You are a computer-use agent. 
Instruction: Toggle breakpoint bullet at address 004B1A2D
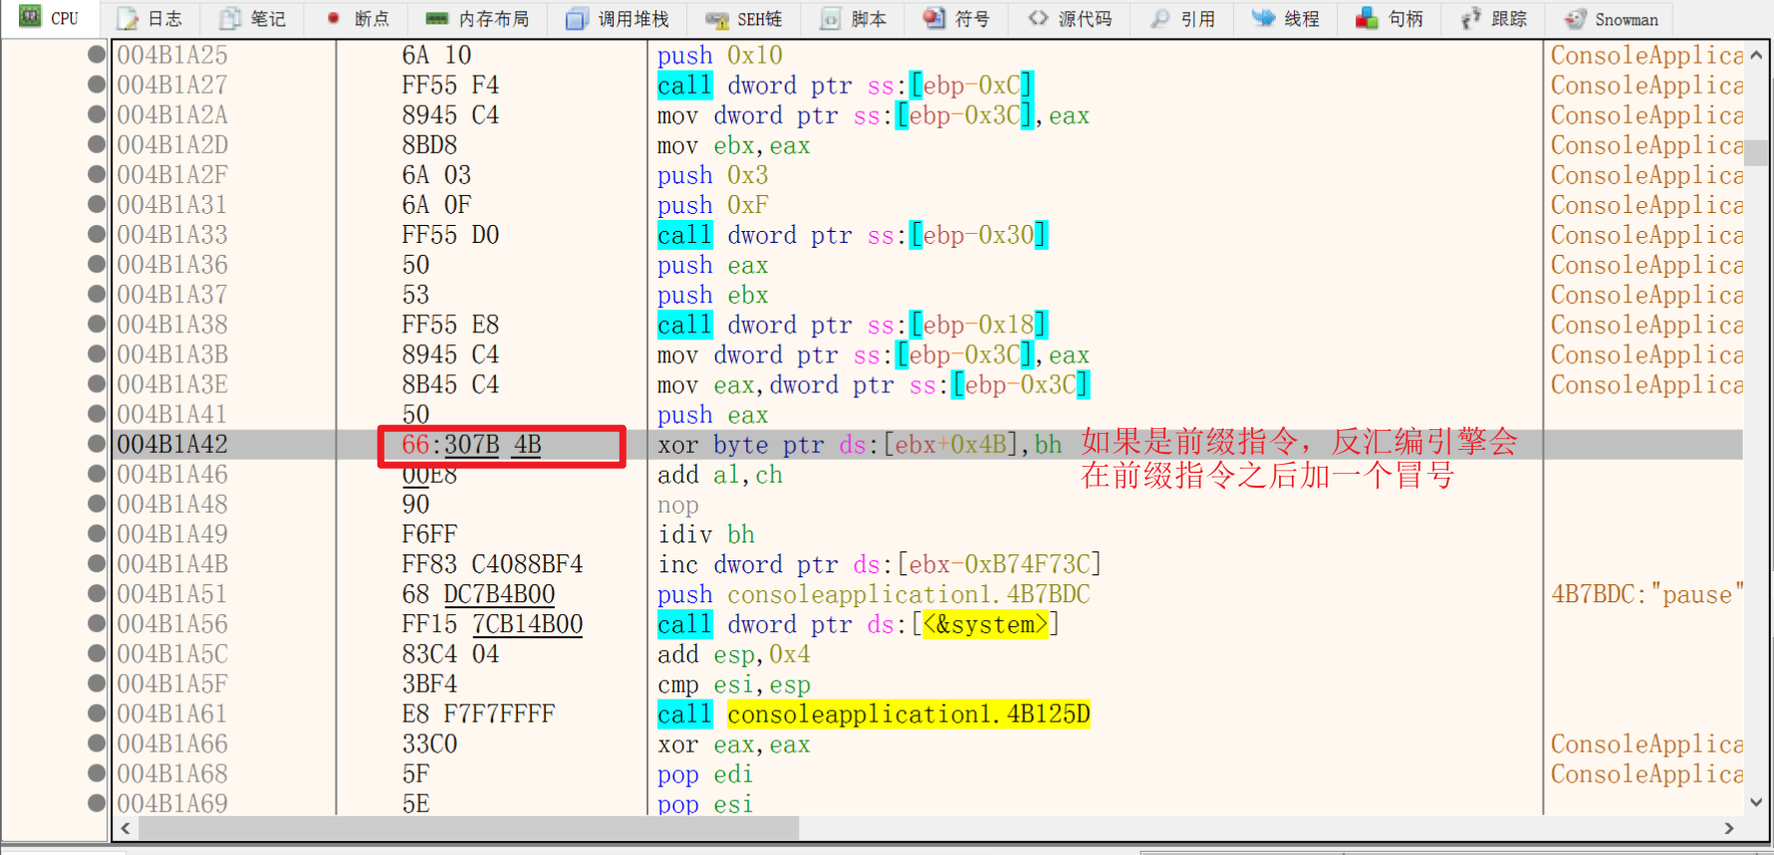click(x=97, y=144)
